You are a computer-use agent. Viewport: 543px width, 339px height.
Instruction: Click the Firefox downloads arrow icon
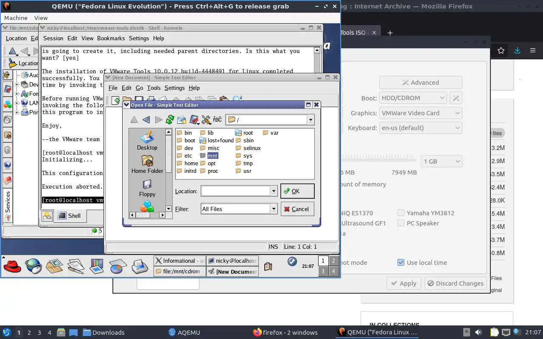(x=517, y=50)
